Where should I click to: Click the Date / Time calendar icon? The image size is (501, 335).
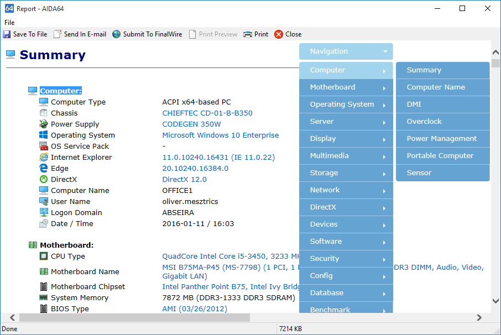tap(44, 223)
